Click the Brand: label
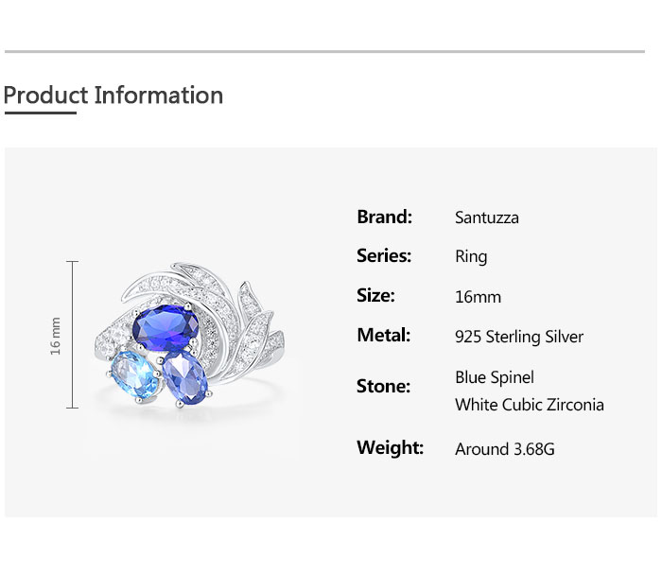The image size is (662, 574). [384, 217]
